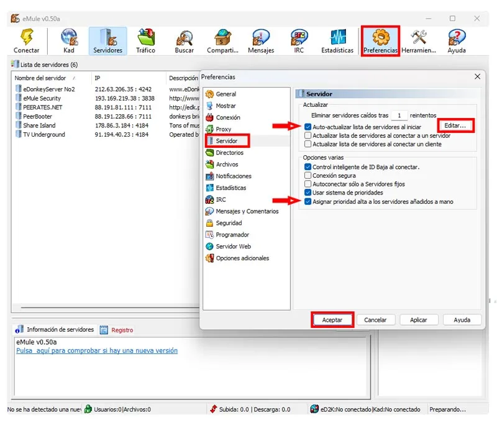Open the Compartidos files toolbar icon

(222, 41)
